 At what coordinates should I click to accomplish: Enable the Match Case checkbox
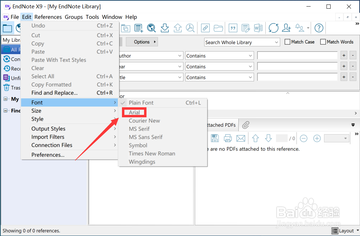[287, 42]
